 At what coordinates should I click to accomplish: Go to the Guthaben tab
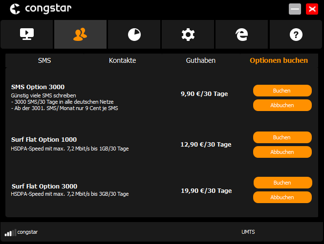[200, 60]
